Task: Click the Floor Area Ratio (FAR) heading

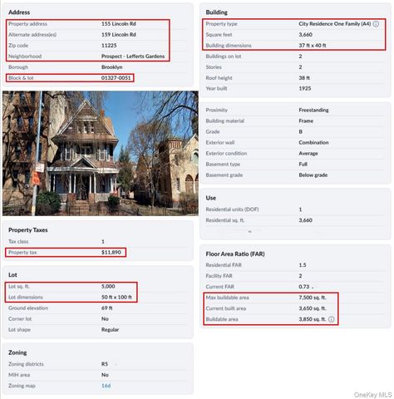Action: [x=235, y=254]
